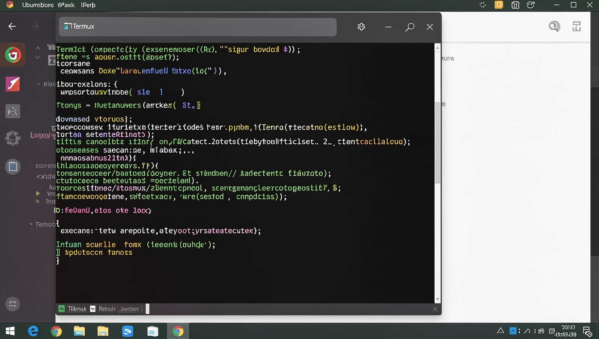Screen dimensions: 599x339
Task: Show hidden tray icons via triangle arrow
Action: pos(501,331)
